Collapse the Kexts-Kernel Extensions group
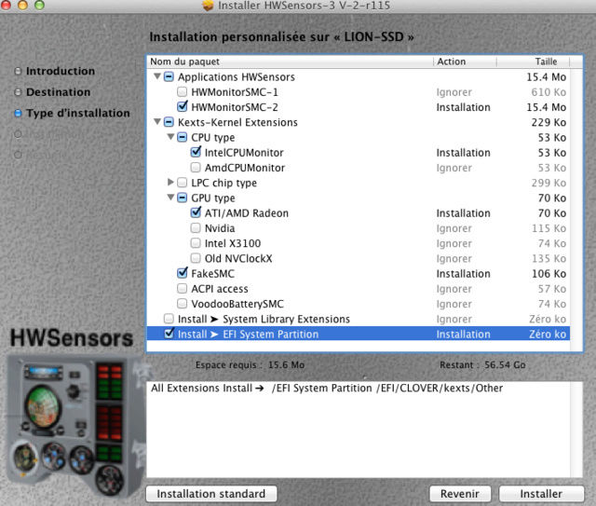The width and height of the screenshot is (596, 506). point(157,122)
